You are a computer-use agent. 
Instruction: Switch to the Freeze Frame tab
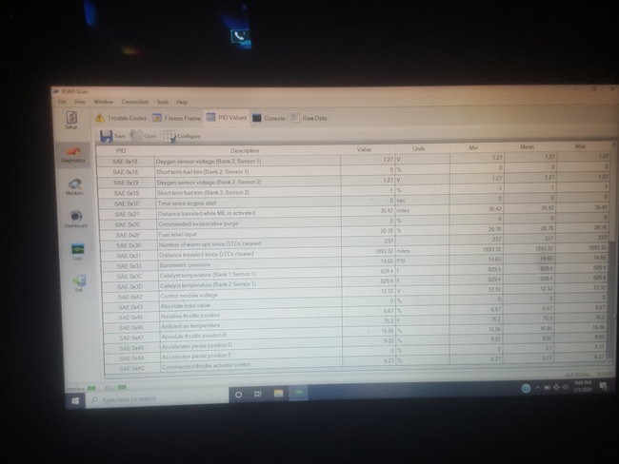pos(176,118)
